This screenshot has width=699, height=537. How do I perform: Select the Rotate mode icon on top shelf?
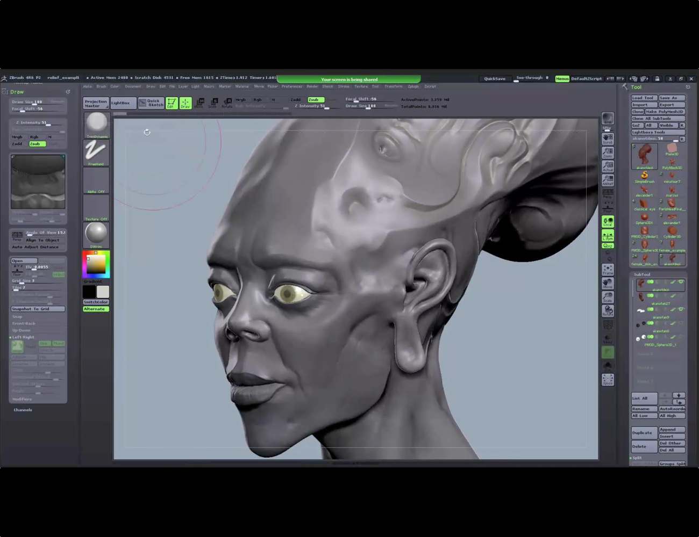pos(227,103)
